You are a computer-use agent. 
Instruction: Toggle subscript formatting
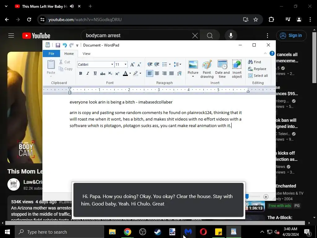click(110, 73)
